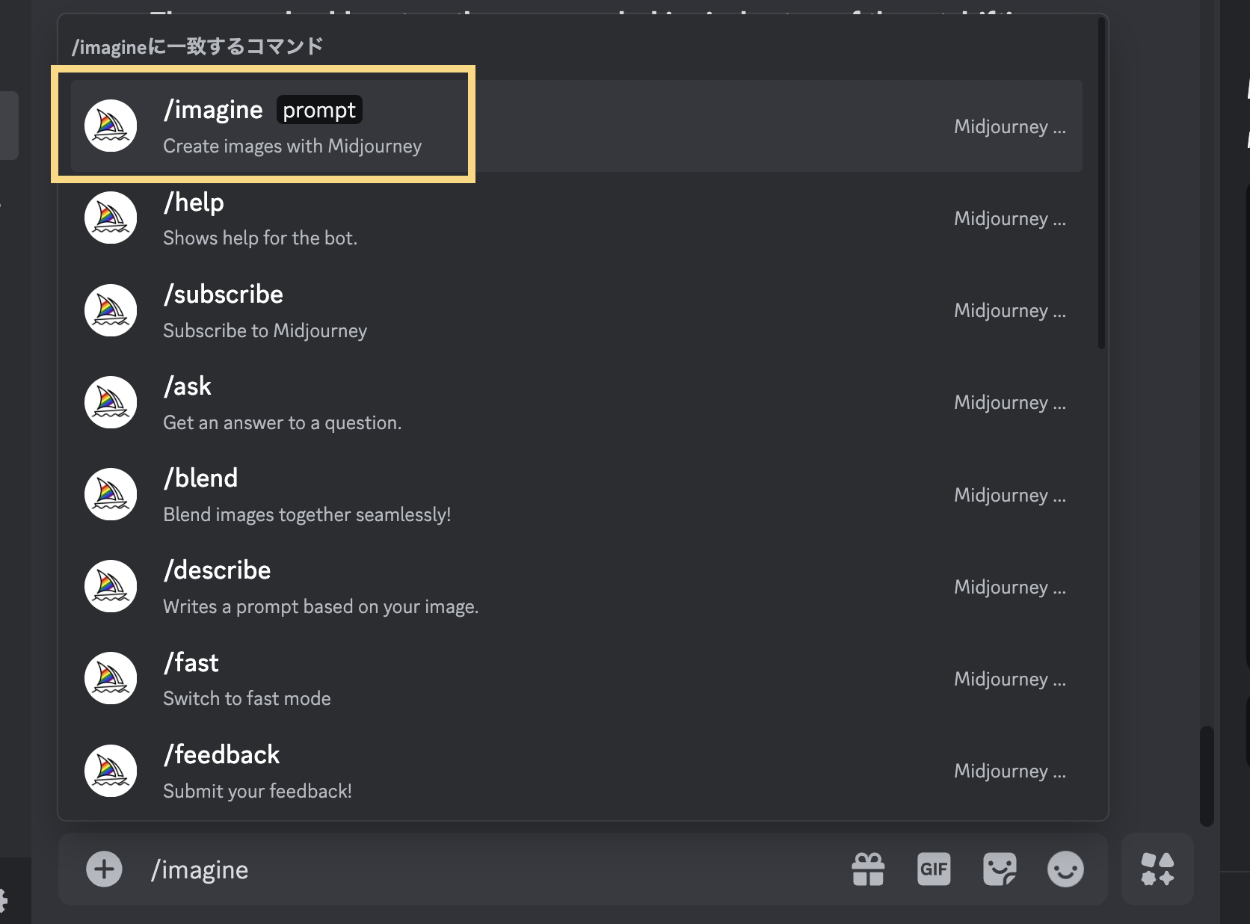Choose the /fast command

(191, 663)
